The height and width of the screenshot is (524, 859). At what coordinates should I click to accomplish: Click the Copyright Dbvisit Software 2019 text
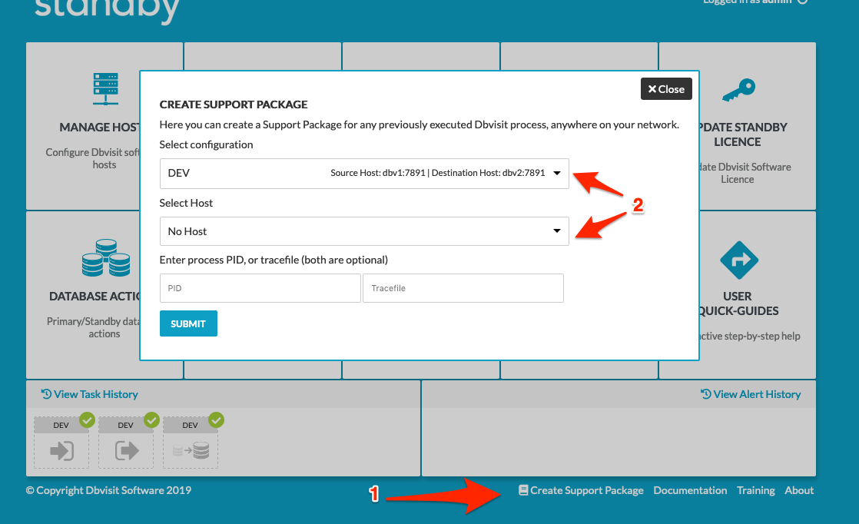108,490
